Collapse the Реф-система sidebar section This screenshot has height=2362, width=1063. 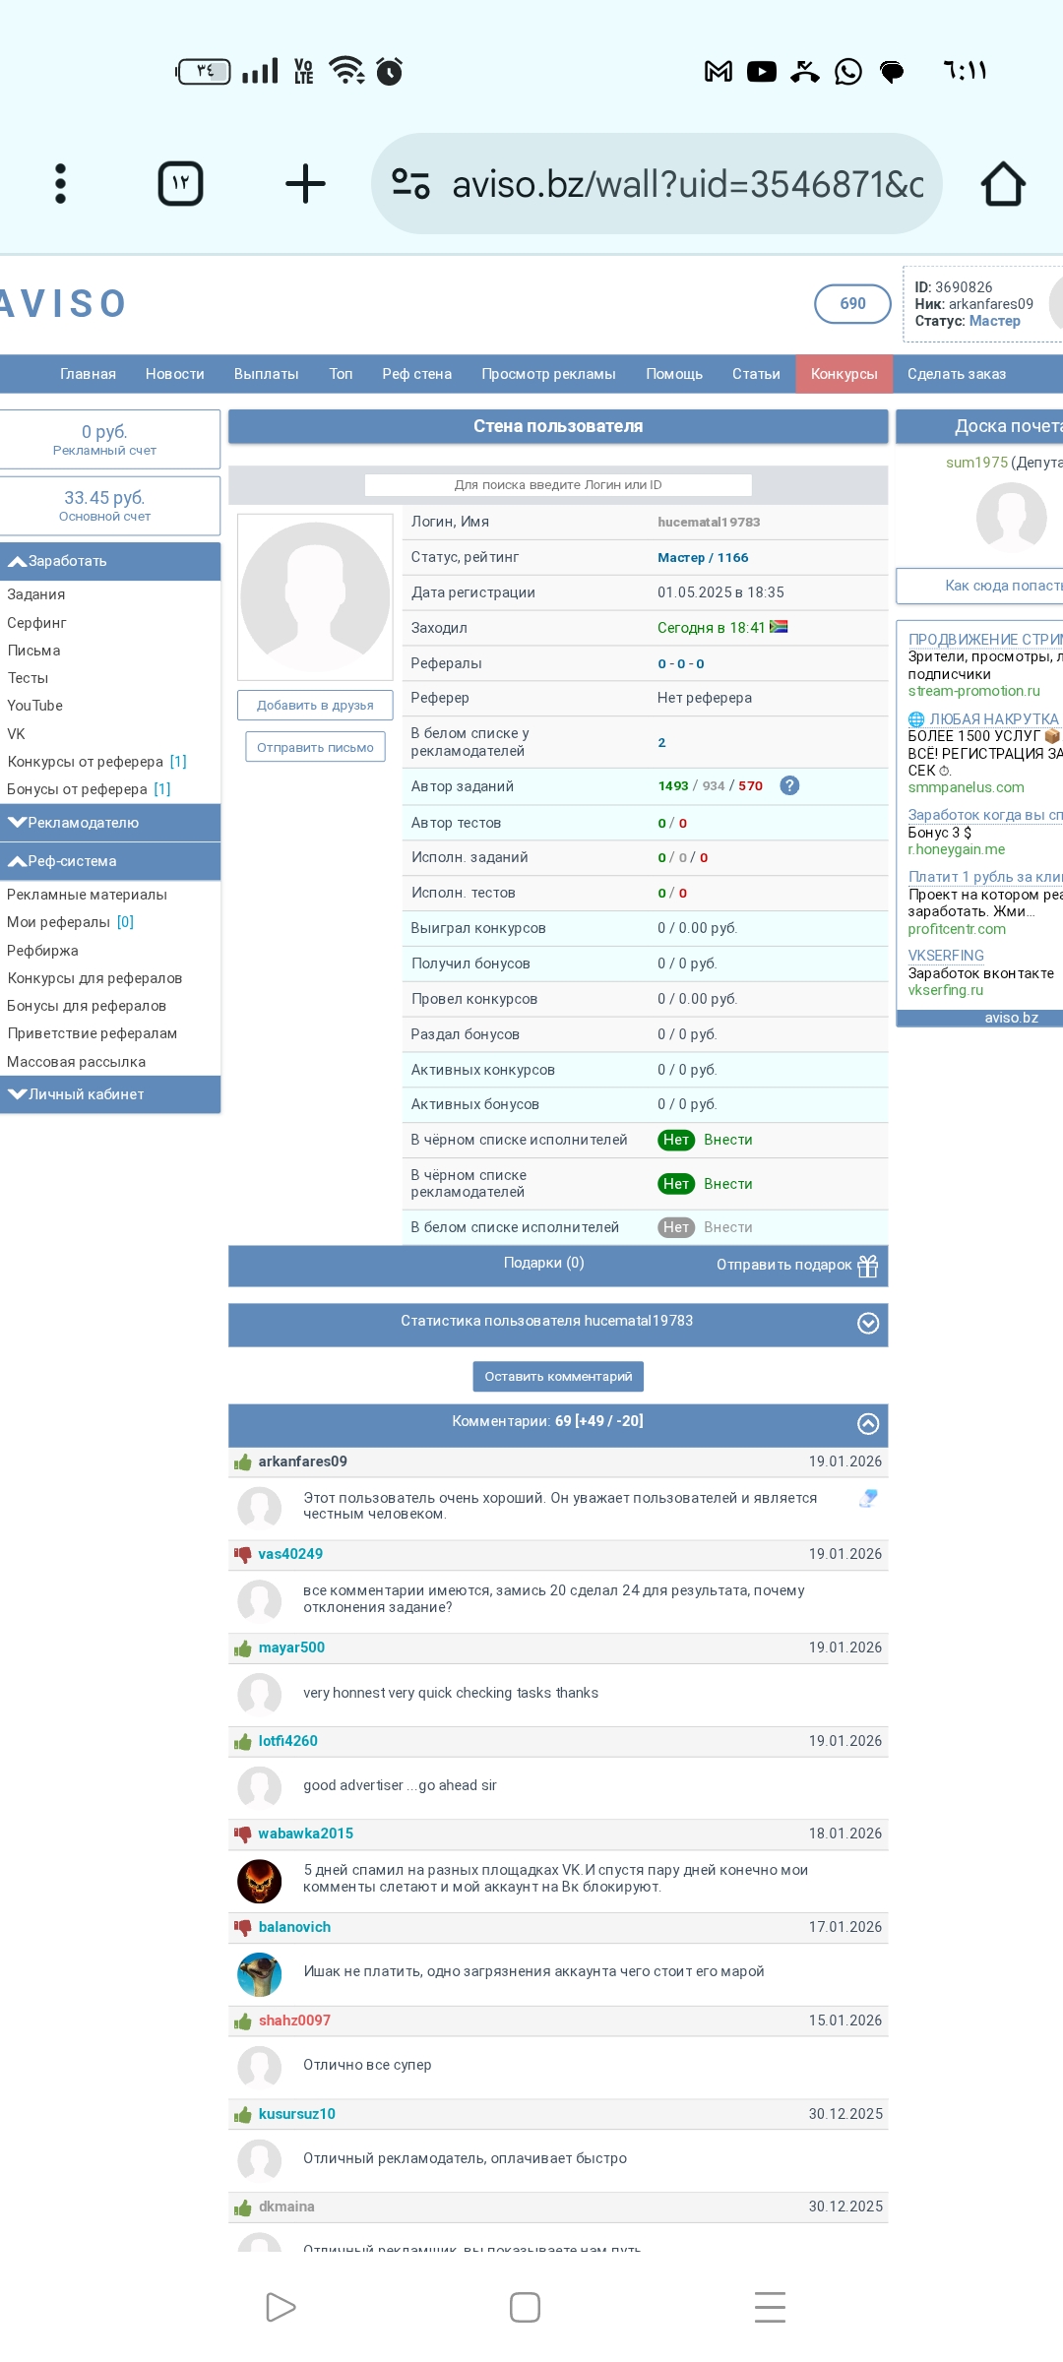tap(110, 861)
